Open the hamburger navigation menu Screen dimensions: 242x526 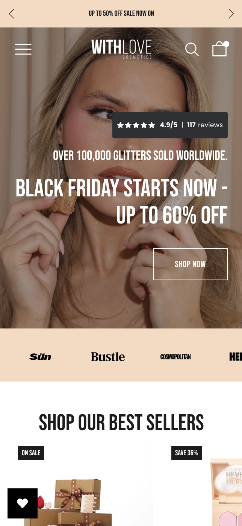pos(23,49)
